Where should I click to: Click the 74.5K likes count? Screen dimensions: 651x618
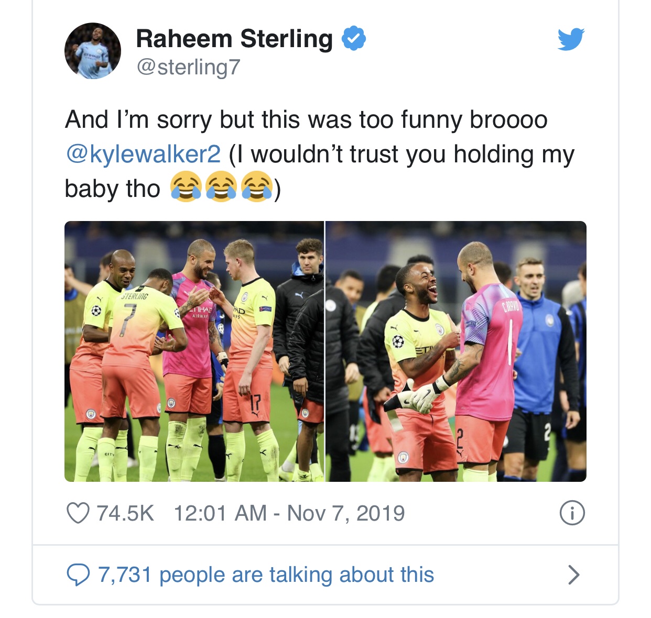[x=125, y=513]
